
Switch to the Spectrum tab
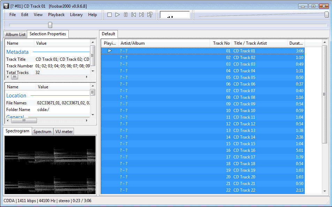tap(42, 132)
